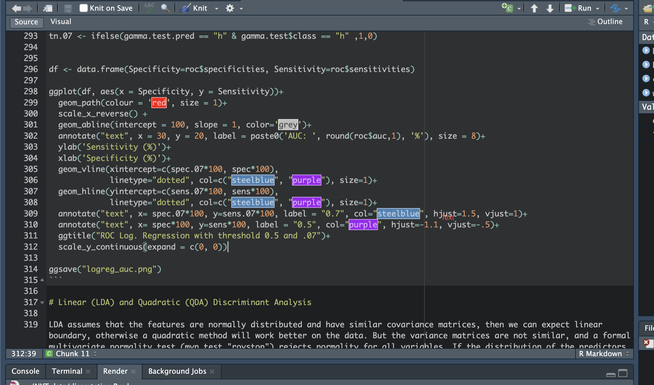
Task: Click the third blue arrow icon in right panel
Action: click(646, 78)
